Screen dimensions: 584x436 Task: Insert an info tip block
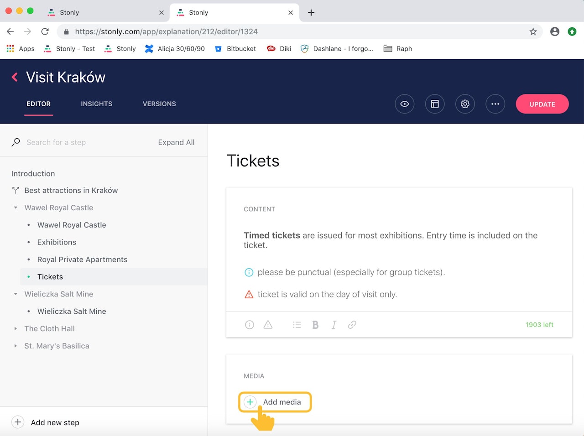pyautogui.click(x=250, y=325)
